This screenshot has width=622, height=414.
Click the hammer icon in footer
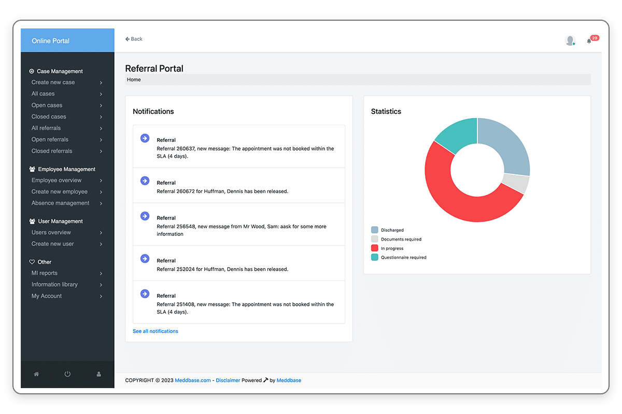266,380
